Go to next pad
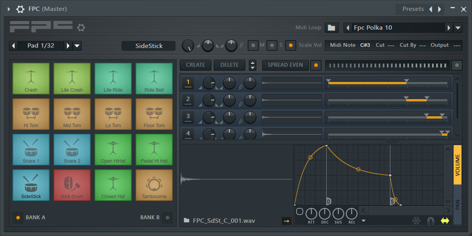Image resolution: width=472 pixels, height=236 pixels. [68, 46]
